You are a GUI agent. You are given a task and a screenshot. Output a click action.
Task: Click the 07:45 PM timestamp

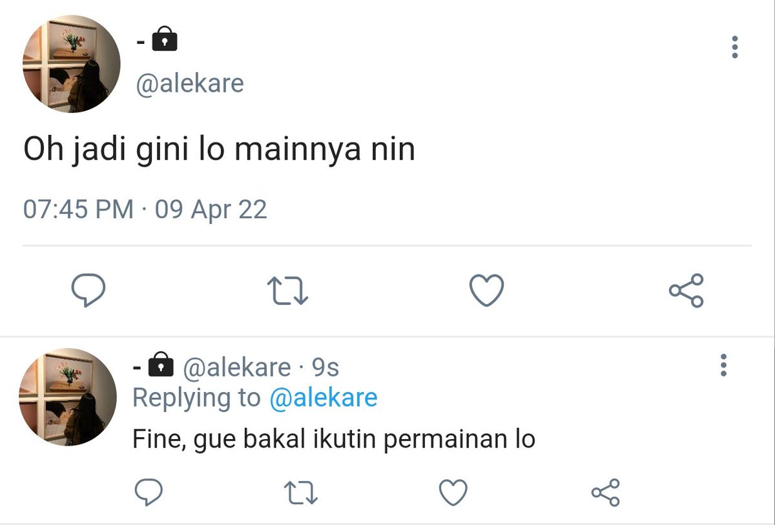[x=78, y=210]
